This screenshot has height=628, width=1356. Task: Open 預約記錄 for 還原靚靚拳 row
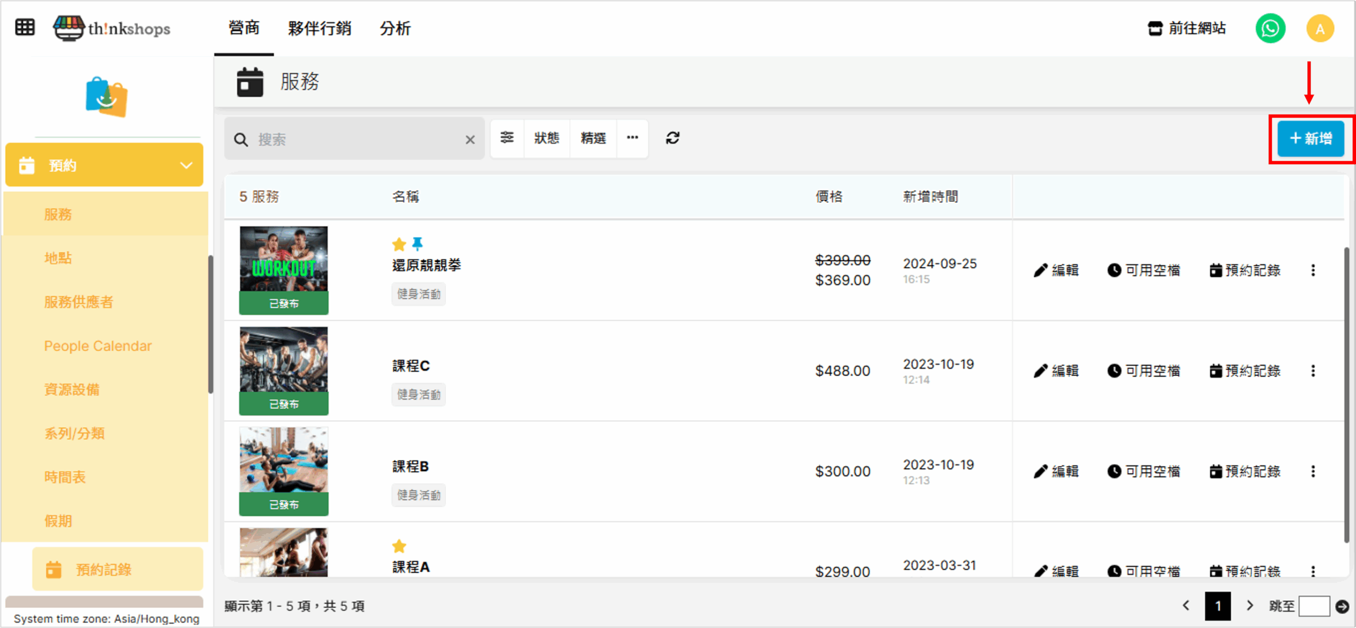click(1245, 270)
